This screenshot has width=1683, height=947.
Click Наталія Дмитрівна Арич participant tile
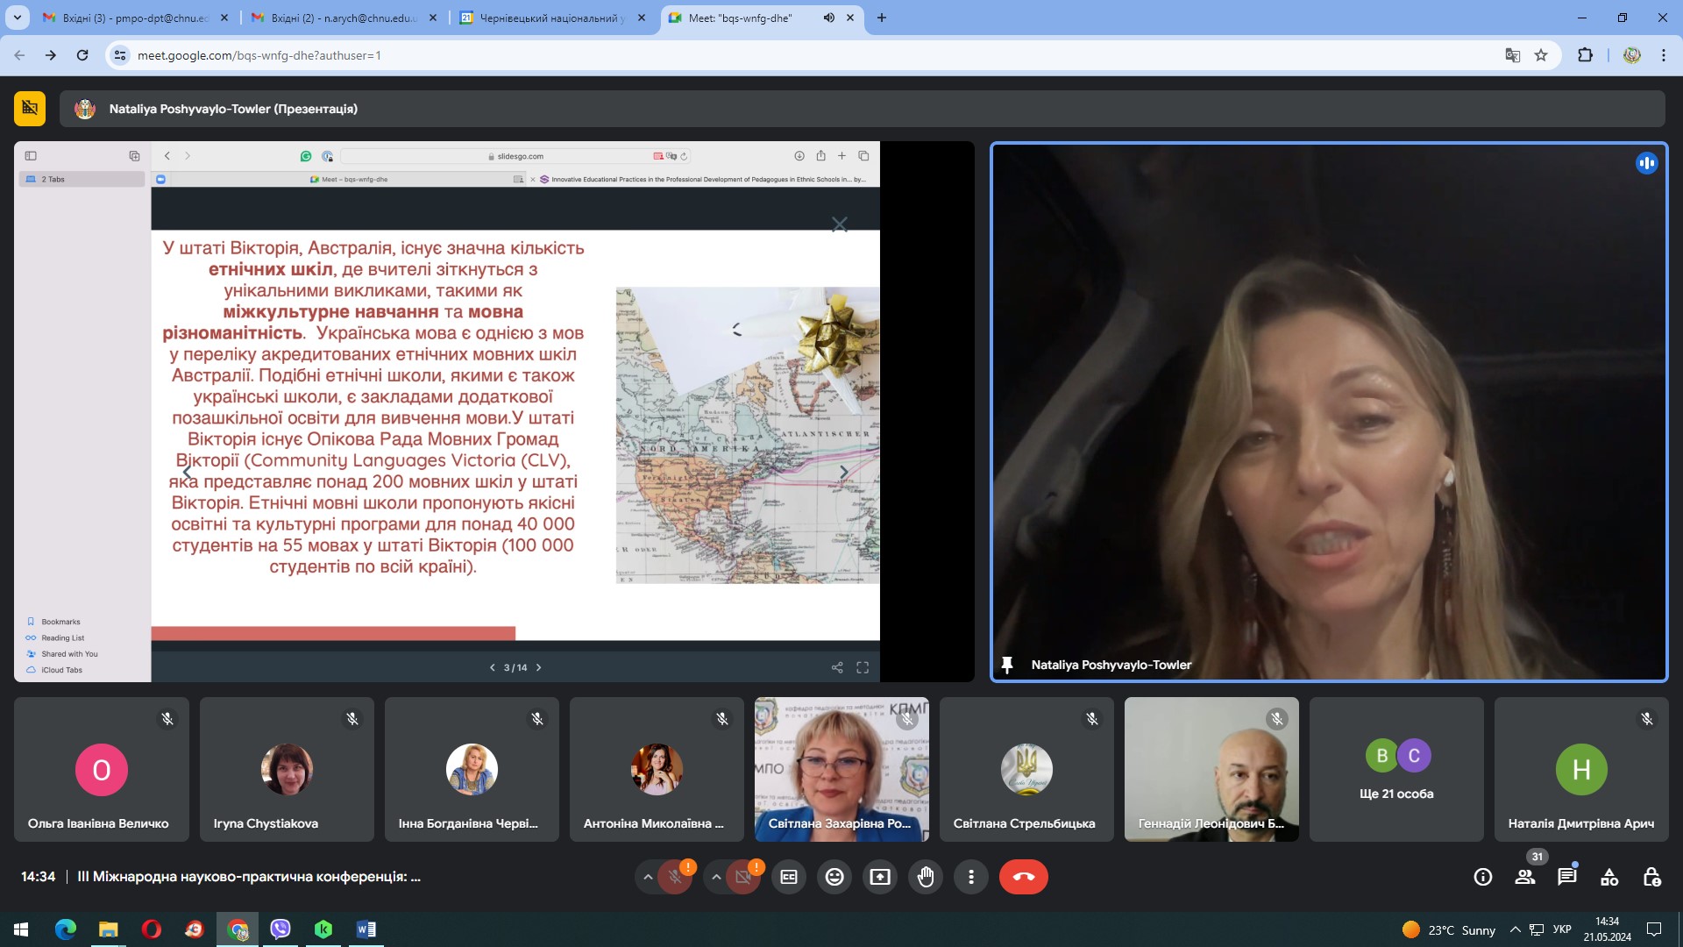[1580, 770]
